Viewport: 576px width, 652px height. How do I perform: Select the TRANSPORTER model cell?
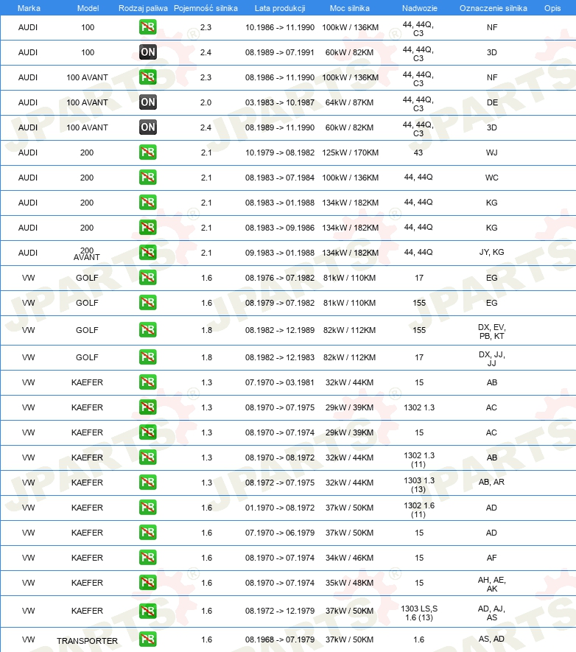coord(87,641)
